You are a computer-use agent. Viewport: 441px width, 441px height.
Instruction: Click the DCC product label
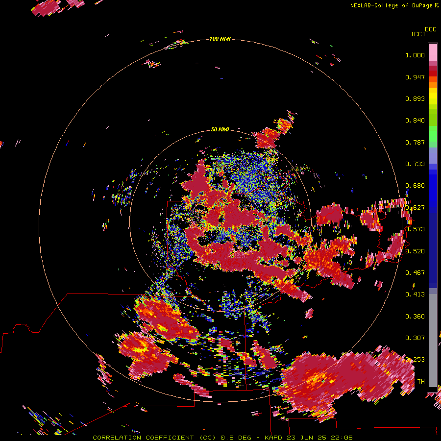pos(430,29)
